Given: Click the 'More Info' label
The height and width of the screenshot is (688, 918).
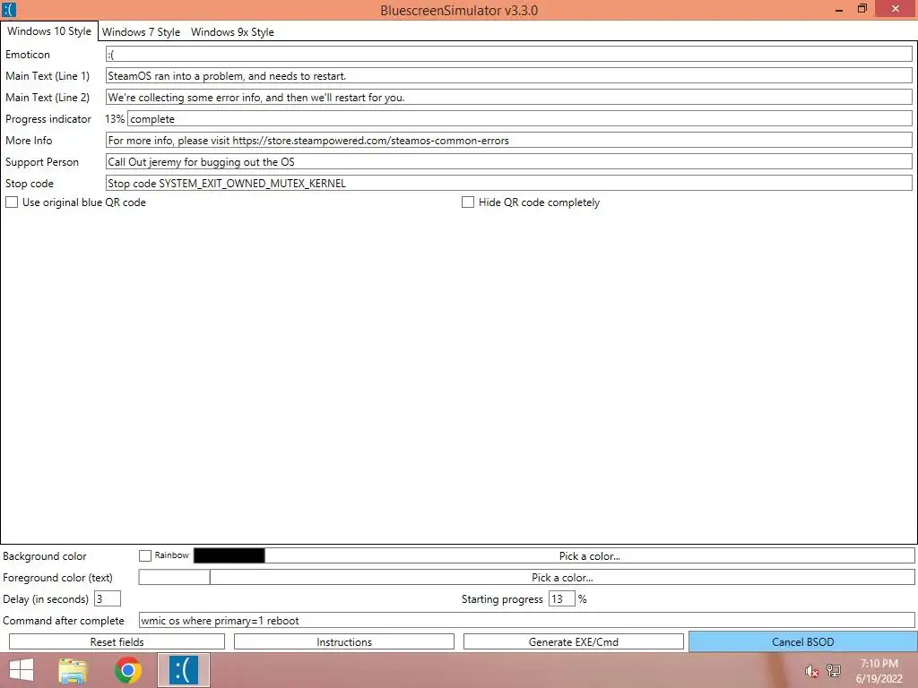Looking at the screenshot, I should [x=29, y=141].
